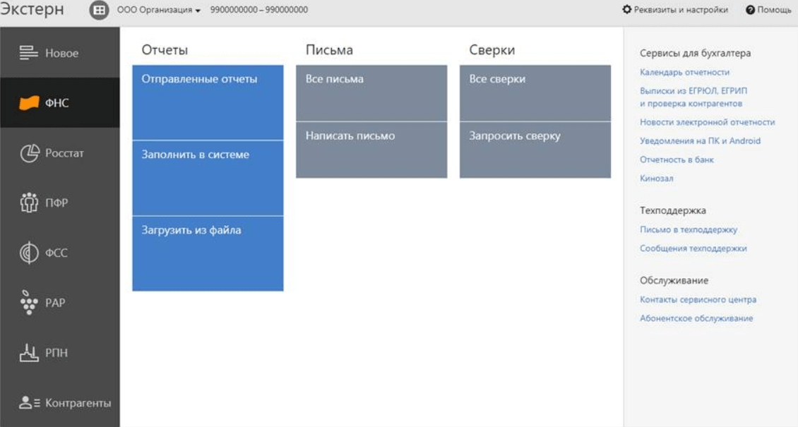Screen dimensions: 798x427
Task: Click the ПФР people icon
Action: [x=28, y=203]
